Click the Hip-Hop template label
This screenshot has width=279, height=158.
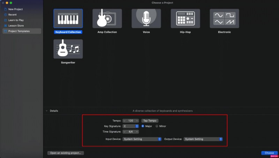click(185, 32)
